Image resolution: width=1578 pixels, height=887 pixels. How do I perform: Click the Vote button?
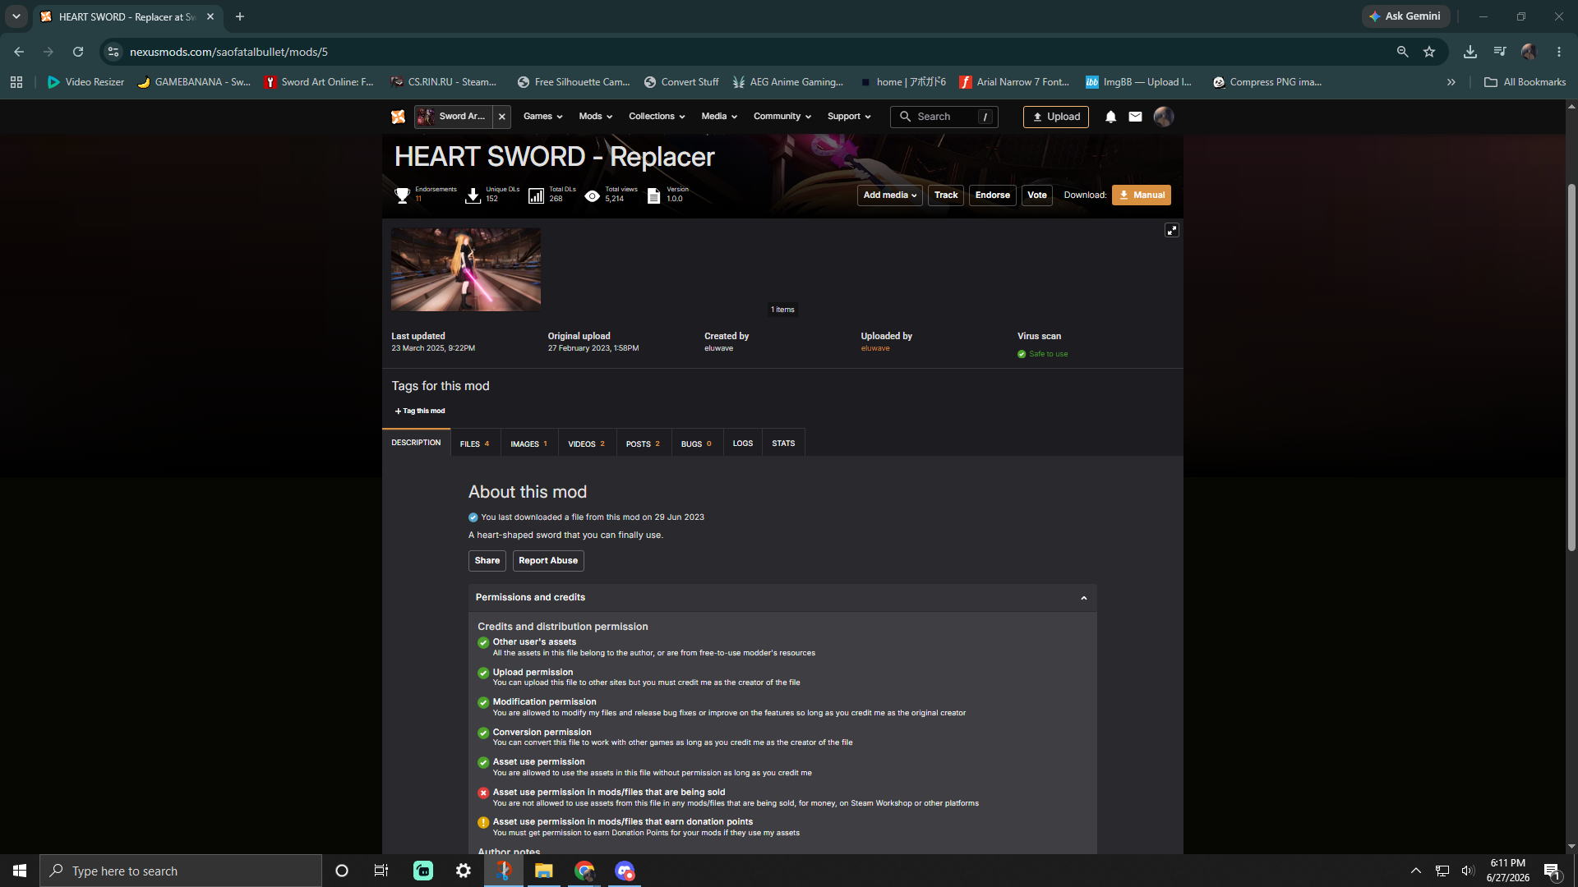pos(1036,195)
